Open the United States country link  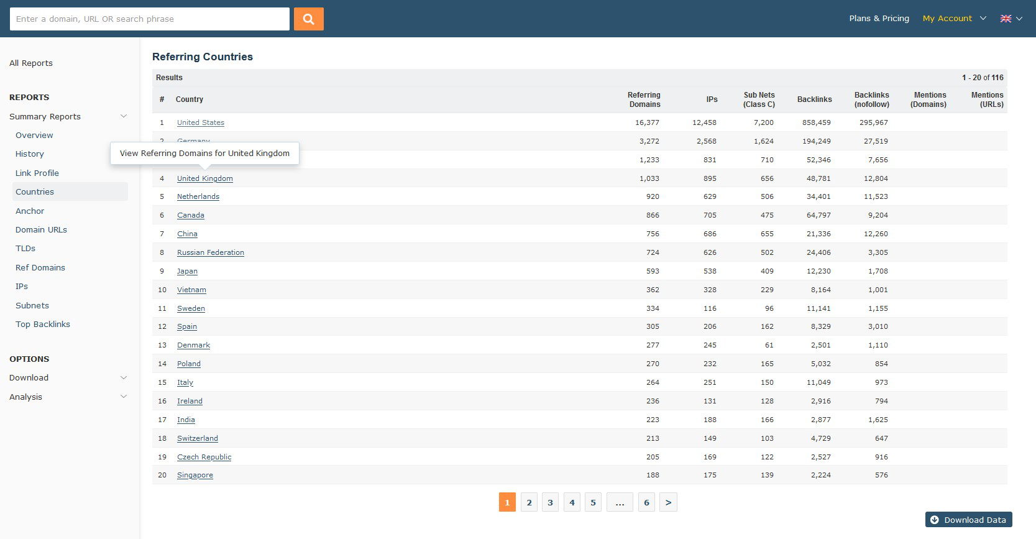(200, 122)
